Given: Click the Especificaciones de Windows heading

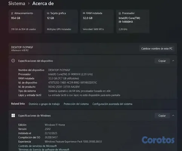Looking at the screenshot, I should pyautogui.click(x=34, y=116).
